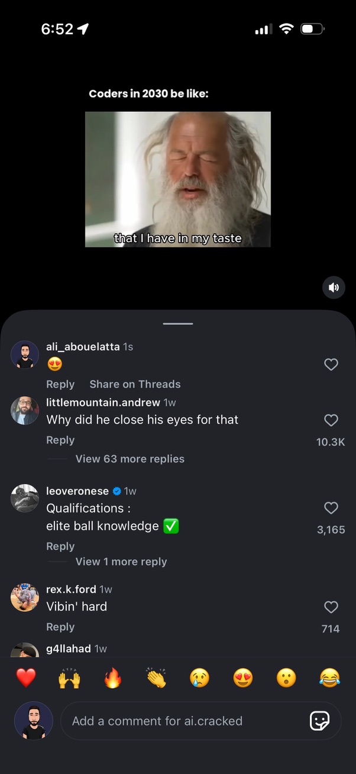This screenshot has height=774, width=356.
Task: Reply to leoveronese's comment
Action: tap(60, 546)
